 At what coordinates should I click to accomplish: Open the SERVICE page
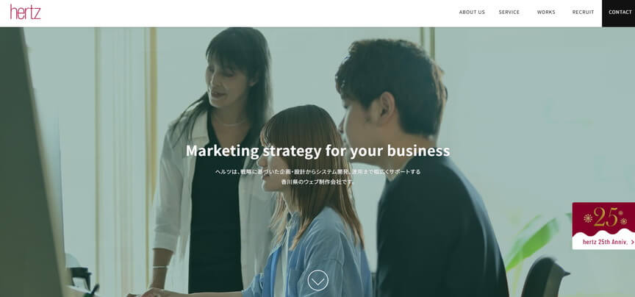click(x=509, y=12)
